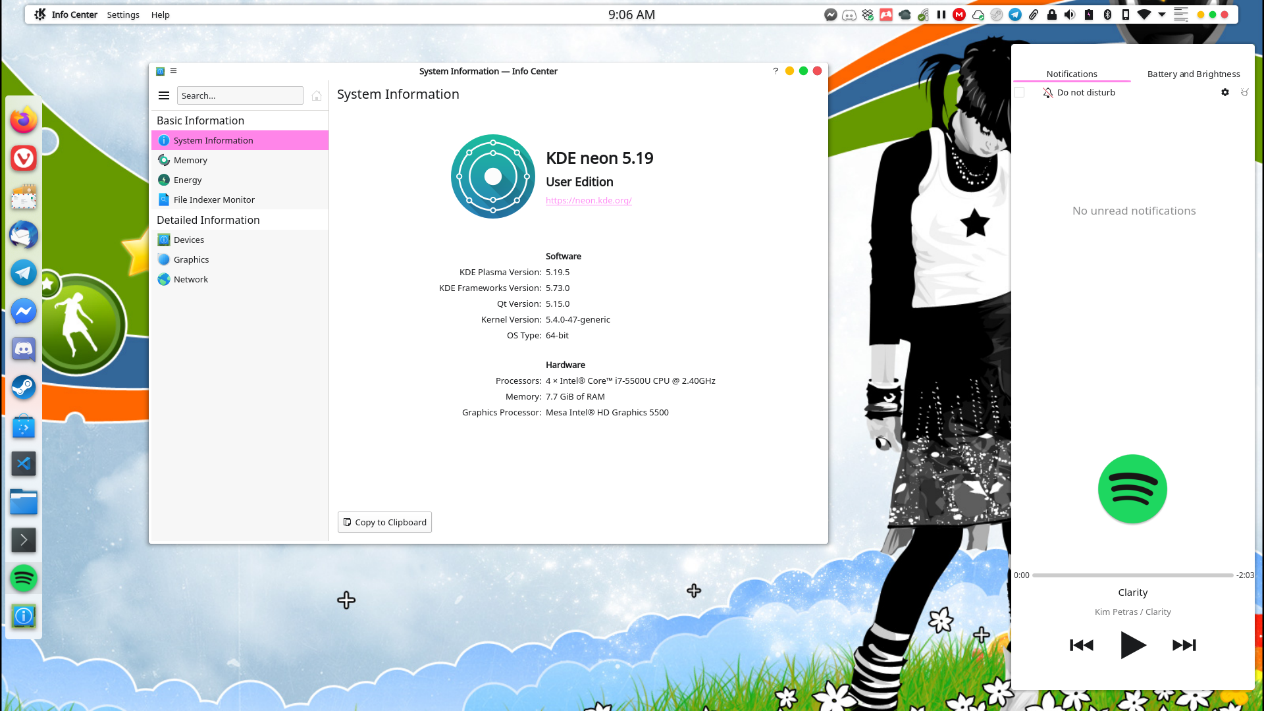1264x711 pixels.
Task: Select Energy in the sidebar
Action: point(240,180)
